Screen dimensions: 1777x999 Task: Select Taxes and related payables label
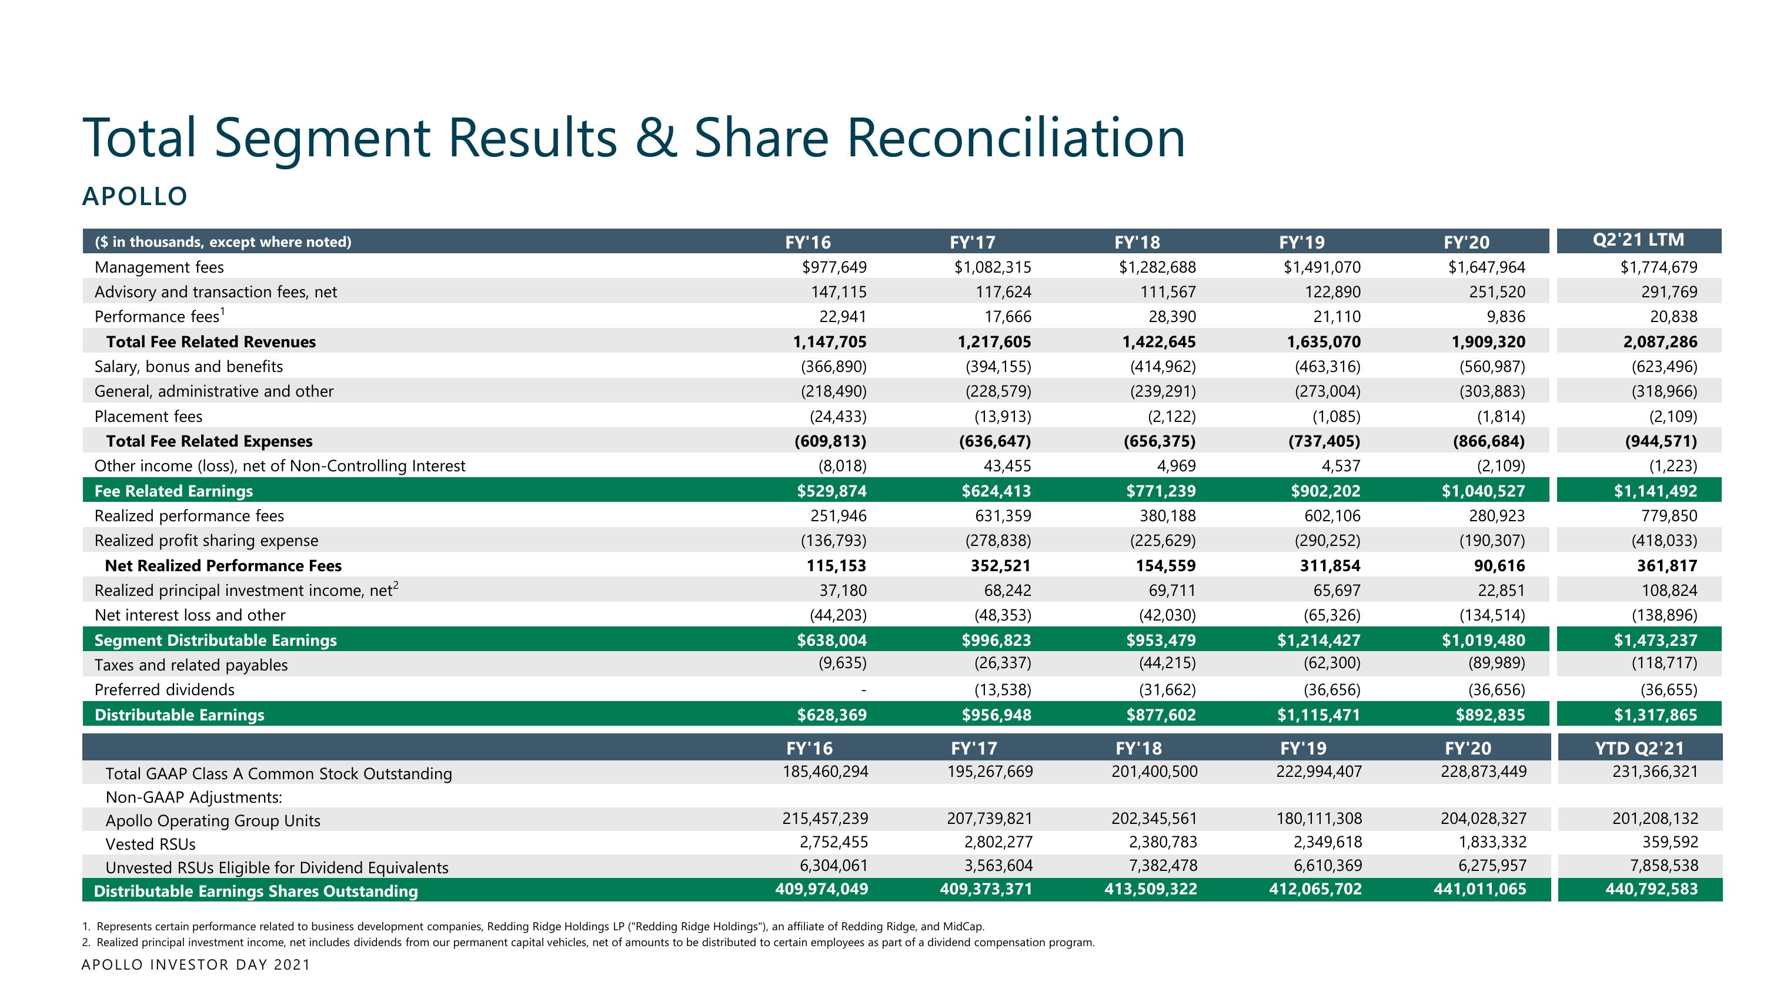[191, 665]
